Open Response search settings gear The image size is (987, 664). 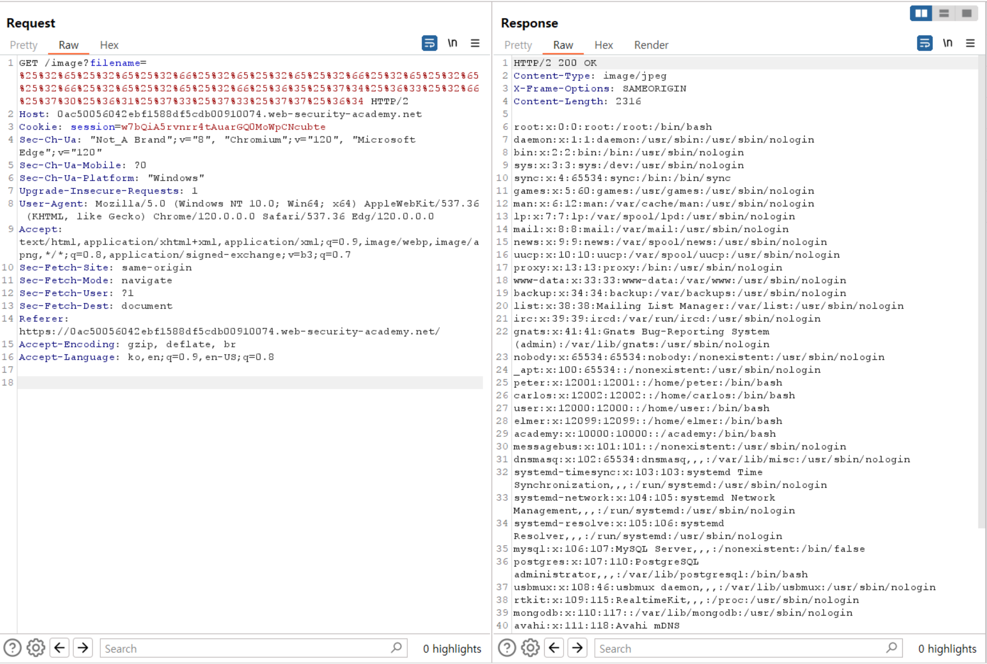[x=530, y=648]
